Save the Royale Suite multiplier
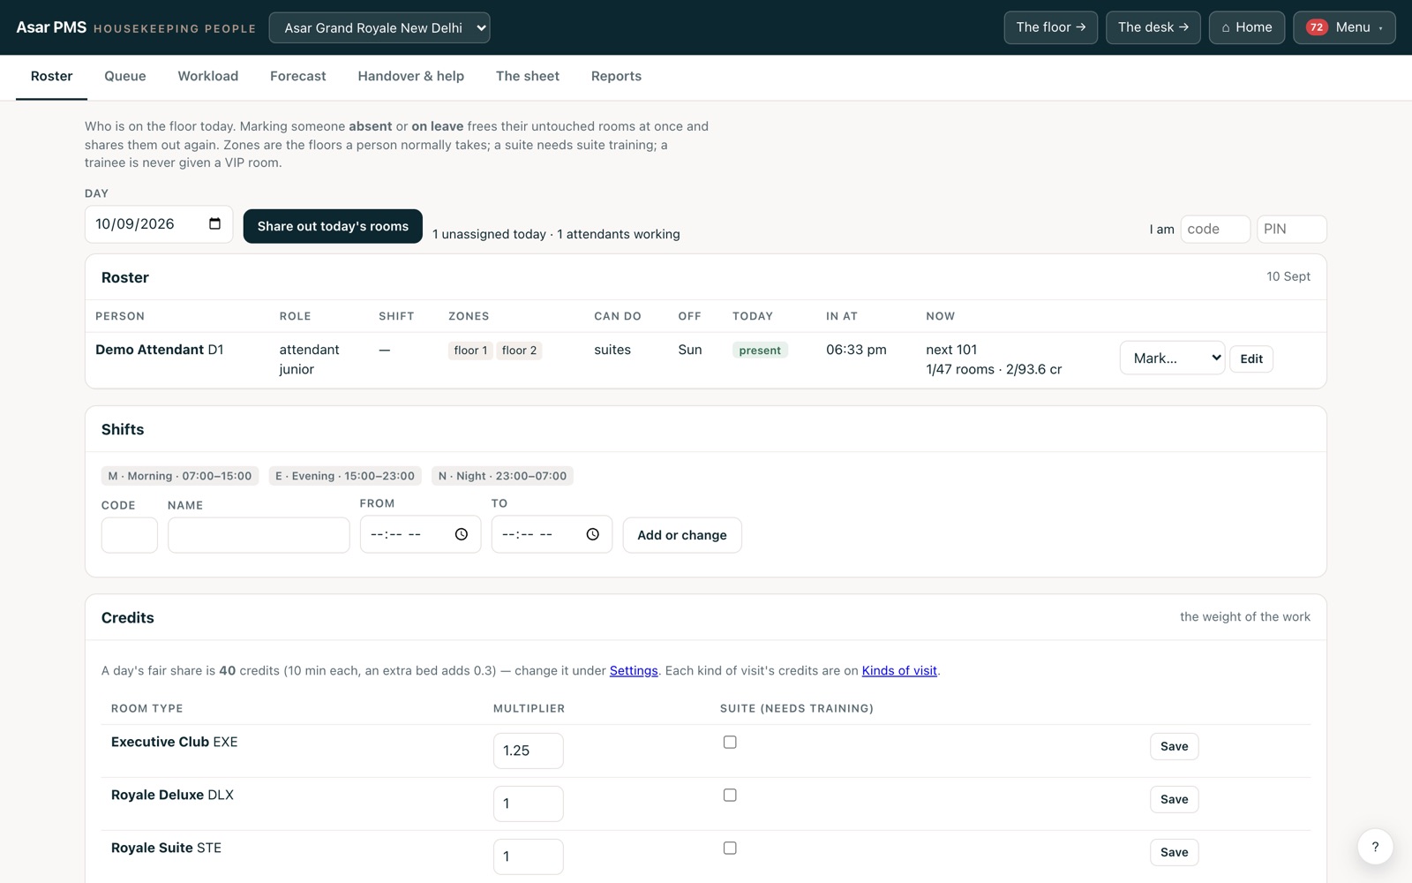This screenshot has width=1412, height=883. (x=1174, y=852)
